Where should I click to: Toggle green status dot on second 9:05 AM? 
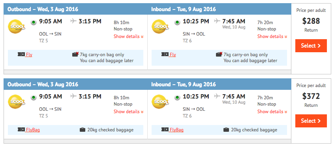[x=34, y=97]
